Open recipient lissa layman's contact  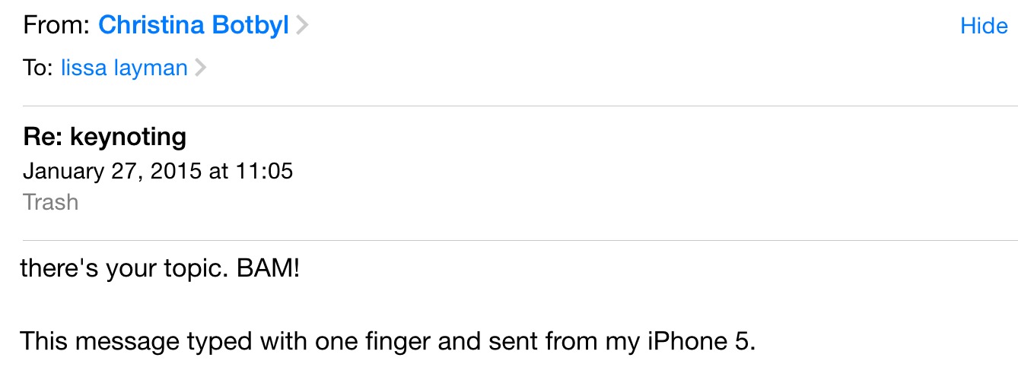pos(124,68)
